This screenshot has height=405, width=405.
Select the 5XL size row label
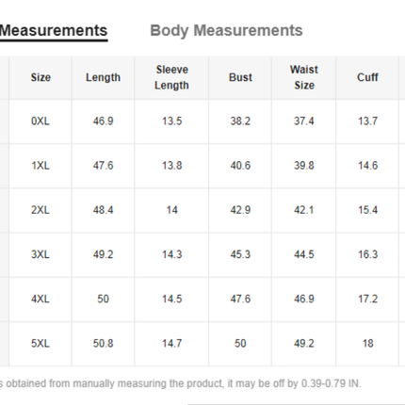pos(40,343)
